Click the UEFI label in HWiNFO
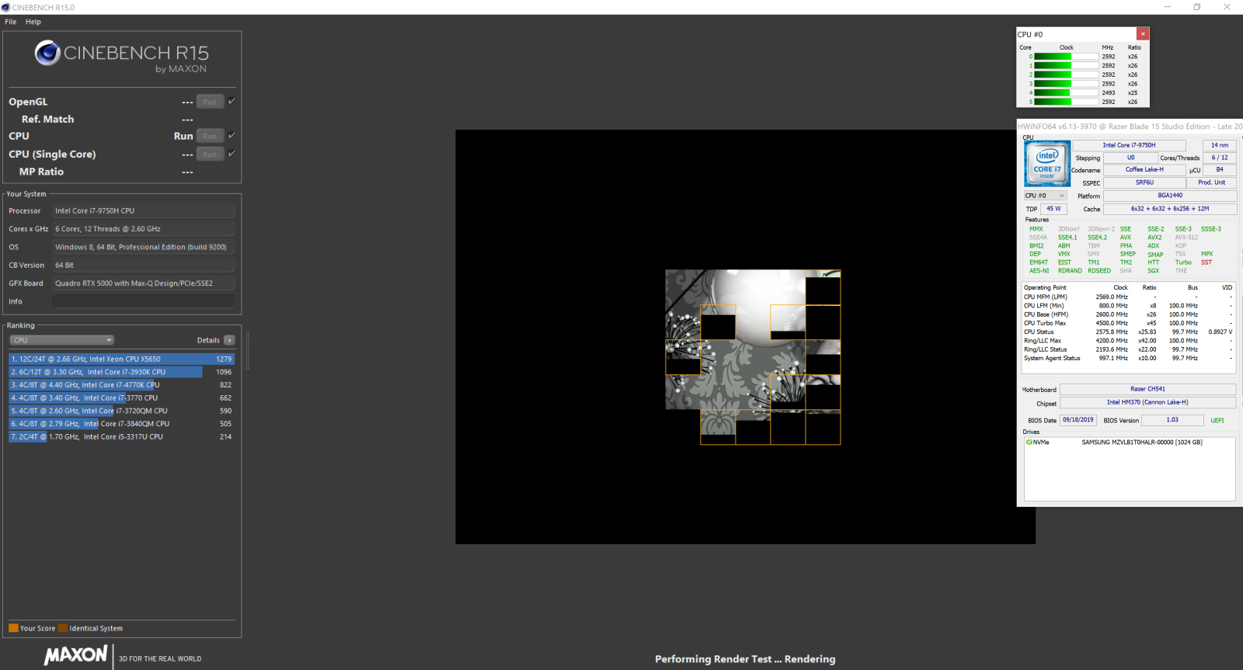 (x=1217, y=420)
